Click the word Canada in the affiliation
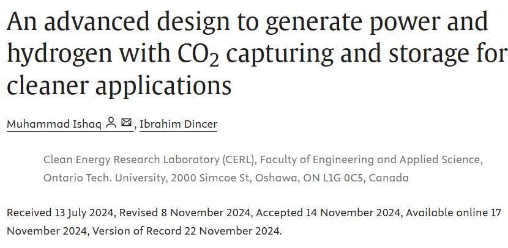Viewport: 508px width, 248px height. point(390,178)
